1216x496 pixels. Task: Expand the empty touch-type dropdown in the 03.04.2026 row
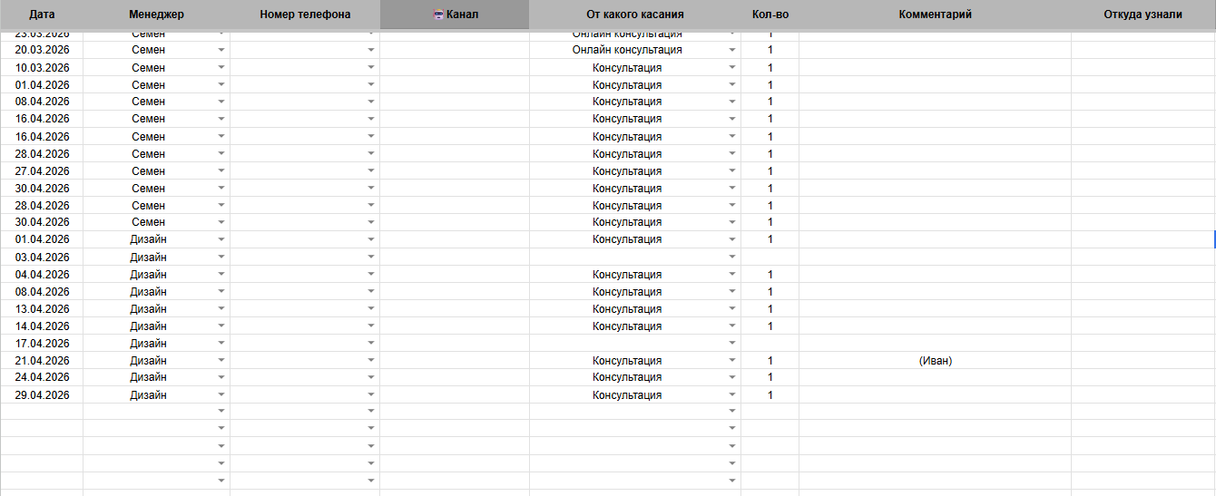pyautogui.click(x=732, y=258)
